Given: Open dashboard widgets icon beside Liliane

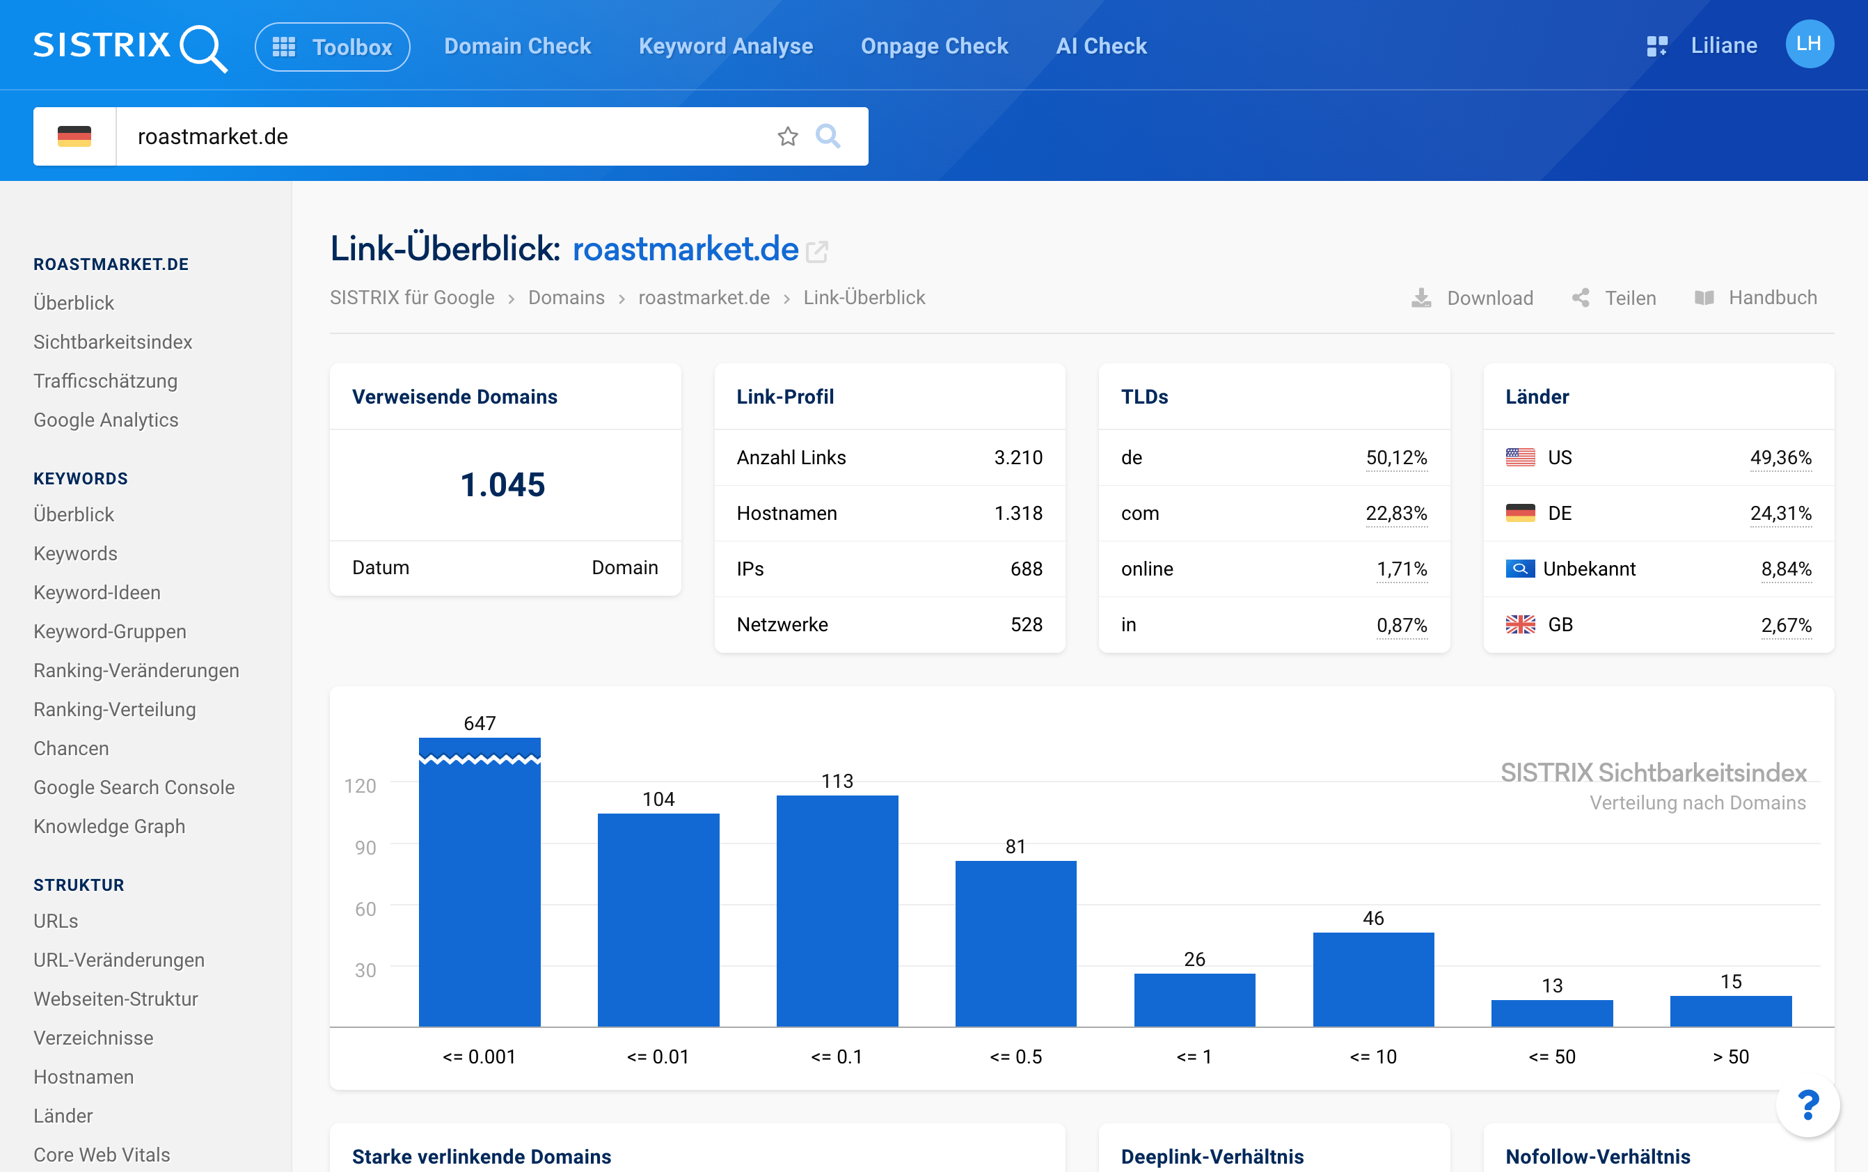Looking at the screenshot, I should click(x=1656, y=46).
